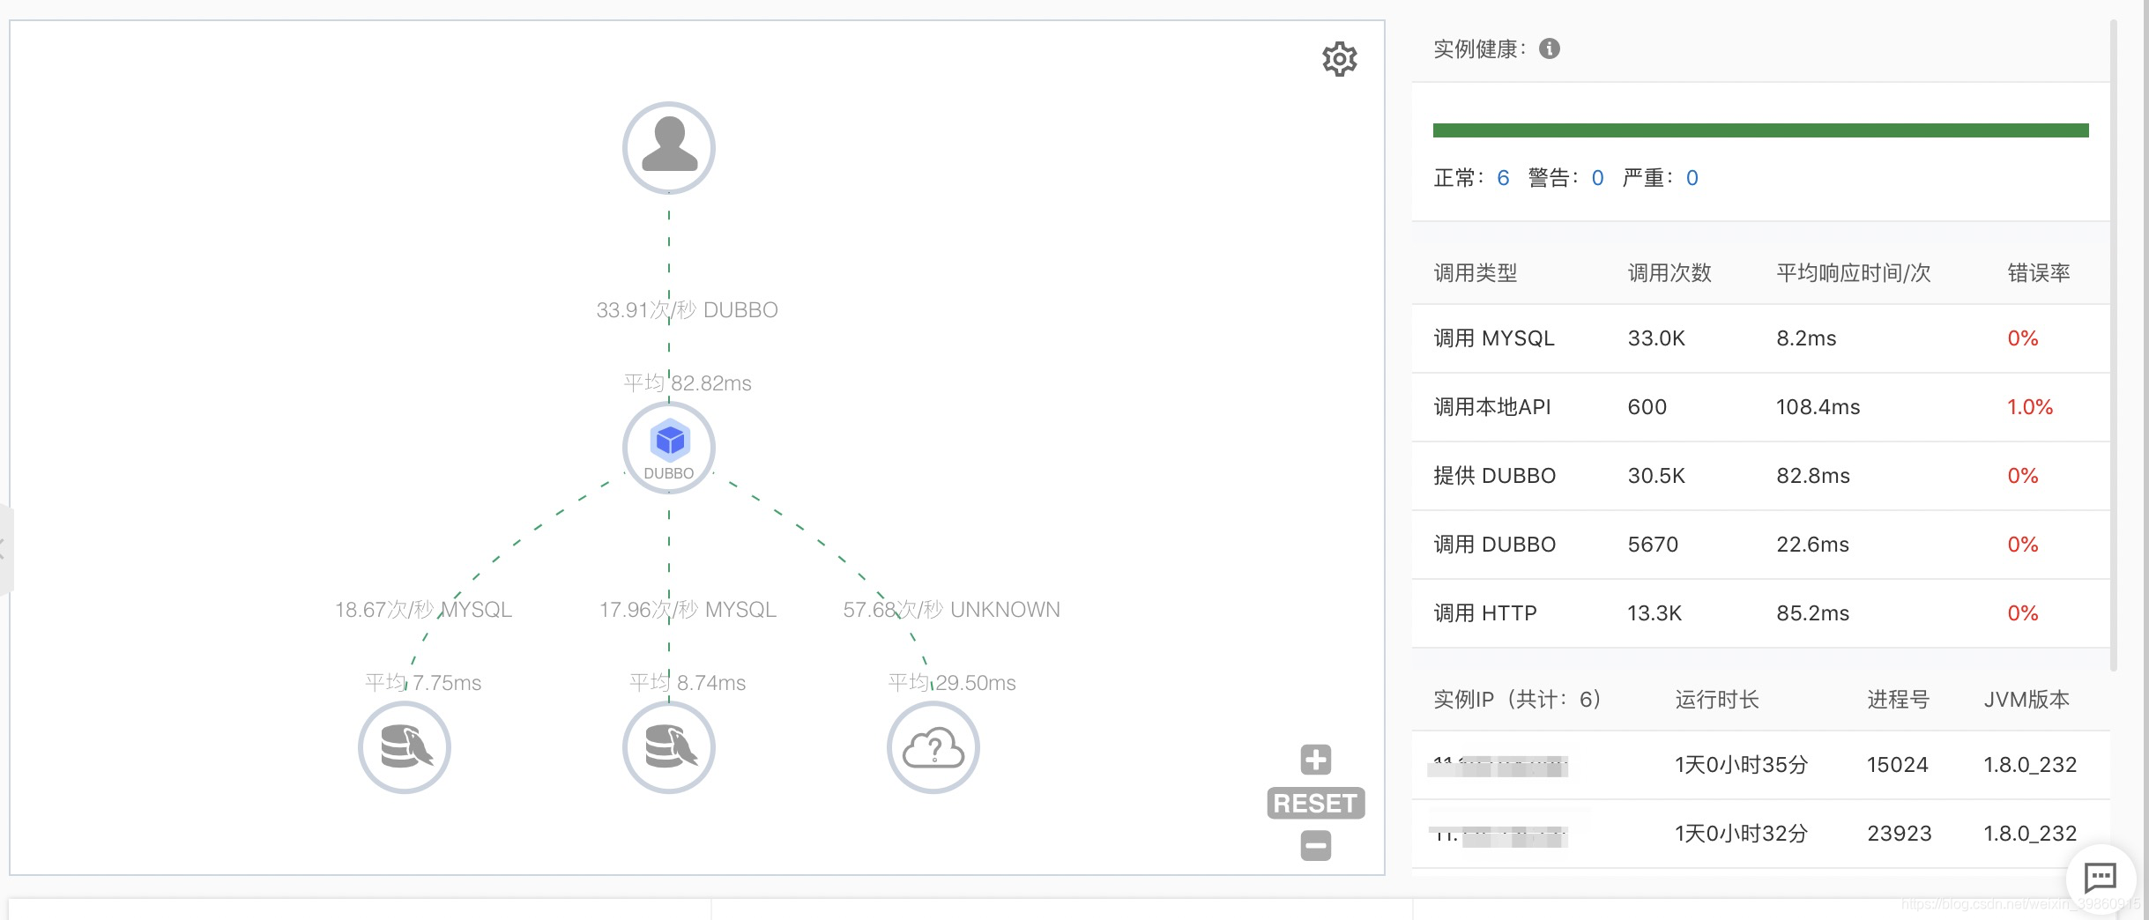Select the left MySQL database node
The width and height of the screenshot is (2149, 920).
point(404,746)
